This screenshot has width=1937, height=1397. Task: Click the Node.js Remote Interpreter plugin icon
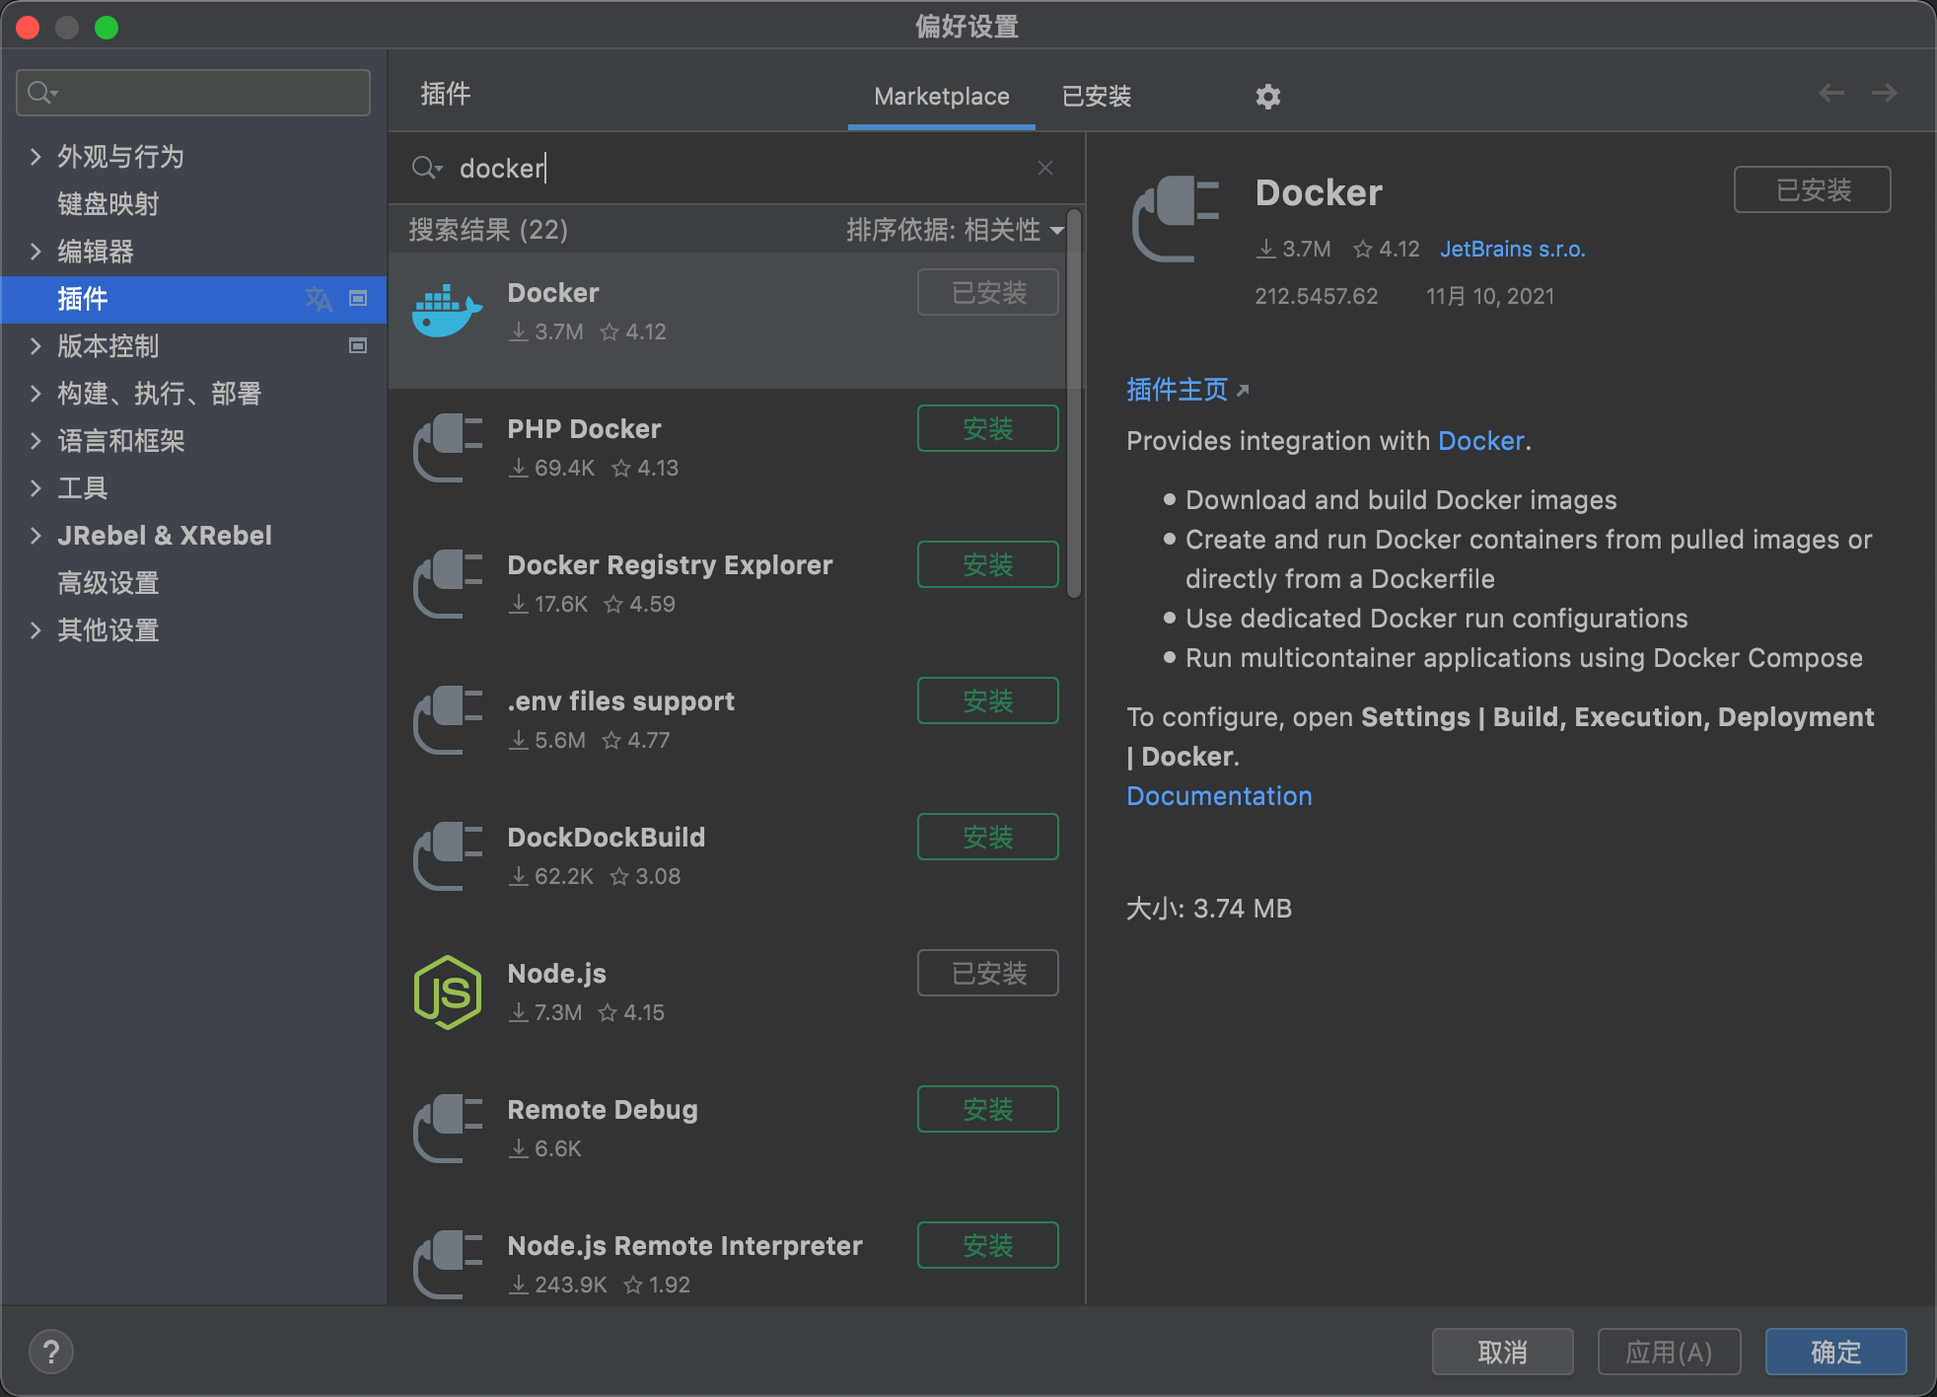point(448,1265)
